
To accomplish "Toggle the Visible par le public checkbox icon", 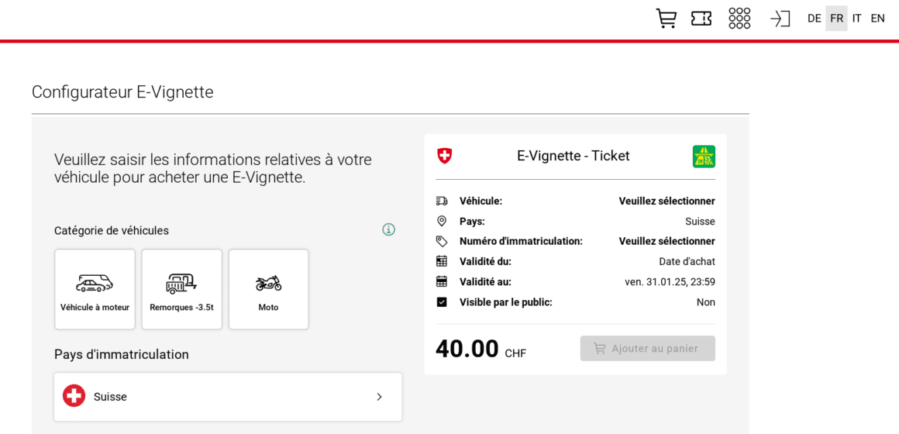I will pos(442,302).
